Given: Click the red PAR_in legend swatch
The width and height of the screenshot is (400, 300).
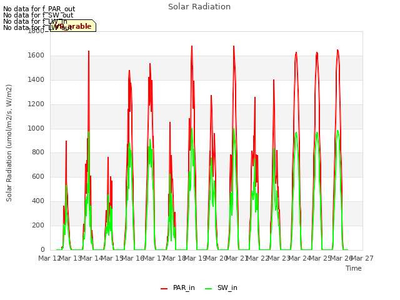Looking at the screenshot, I should click(x=164, y=289).
